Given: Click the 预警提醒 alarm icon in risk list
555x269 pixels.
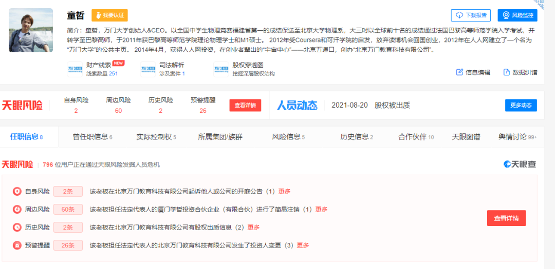Looking at the screenshot, I should pos(16,245).
